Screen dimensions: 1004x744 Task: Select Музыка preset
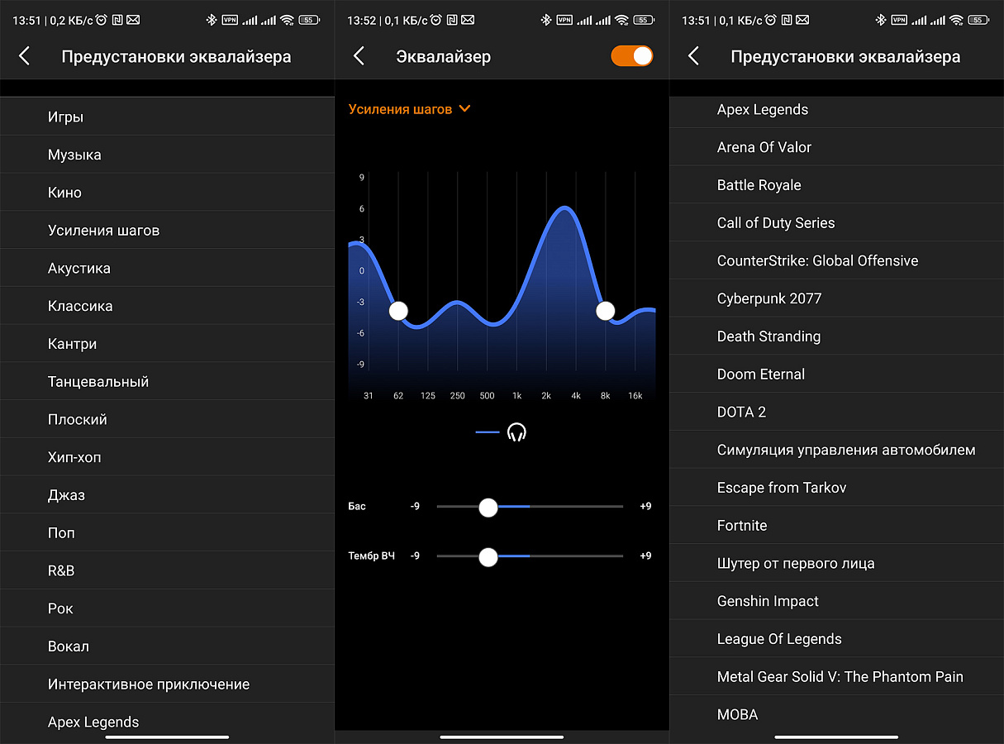coord(167,155)
